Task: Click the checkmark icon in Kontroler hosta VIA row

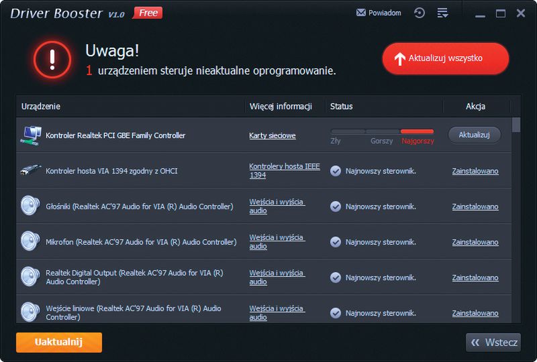Action: click(x=336, y=171)
